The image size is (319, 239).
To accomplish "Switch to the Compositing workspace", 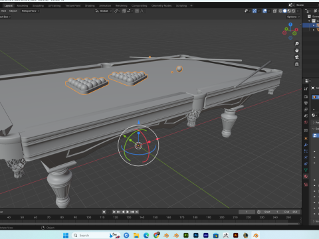I will click(140, 6).
